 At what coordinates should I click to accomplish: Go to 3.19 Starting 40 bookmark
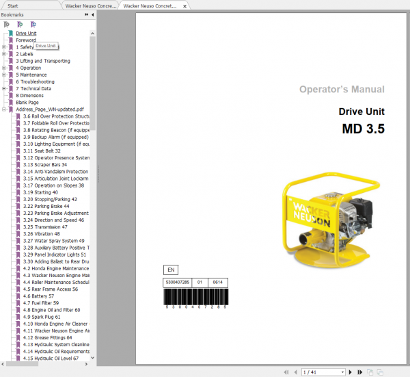(40, 192)
